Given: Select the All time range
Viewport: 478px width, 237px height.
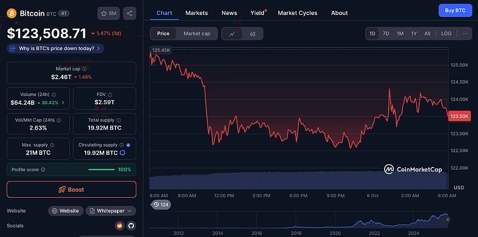Looking at the screenshot, I should pos(427,34).
